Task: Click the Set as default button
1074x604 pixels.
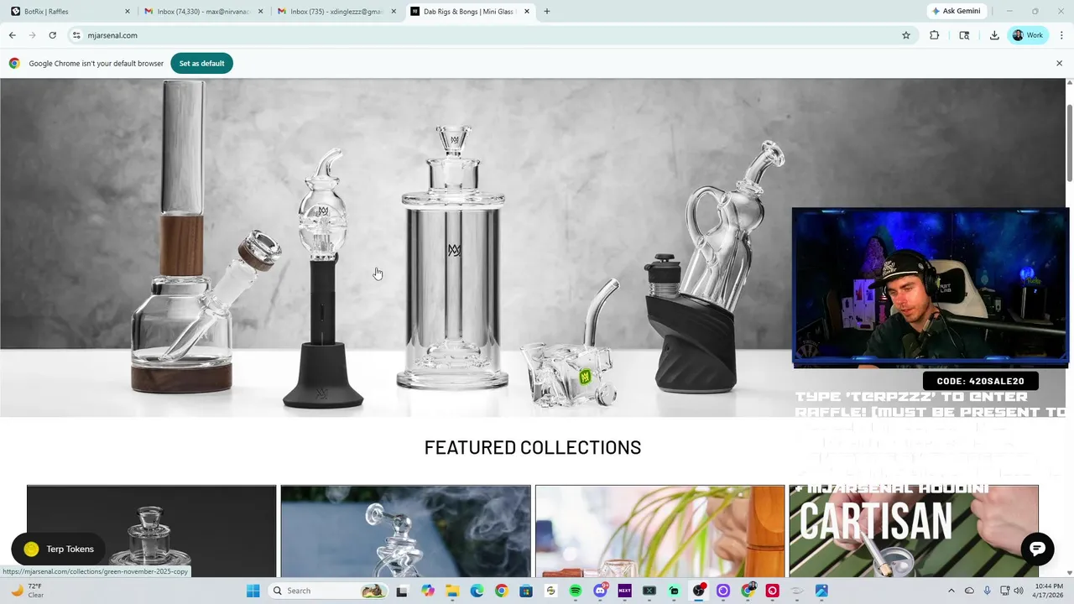Action: point(201,64)
